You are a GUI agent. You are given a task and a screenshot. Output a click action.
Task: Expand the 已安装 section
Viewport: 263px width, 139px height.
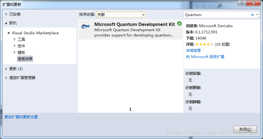tap(6, 14)
